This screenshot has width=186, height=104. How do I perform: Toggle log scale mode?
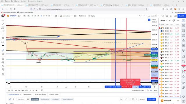[151, 90]
